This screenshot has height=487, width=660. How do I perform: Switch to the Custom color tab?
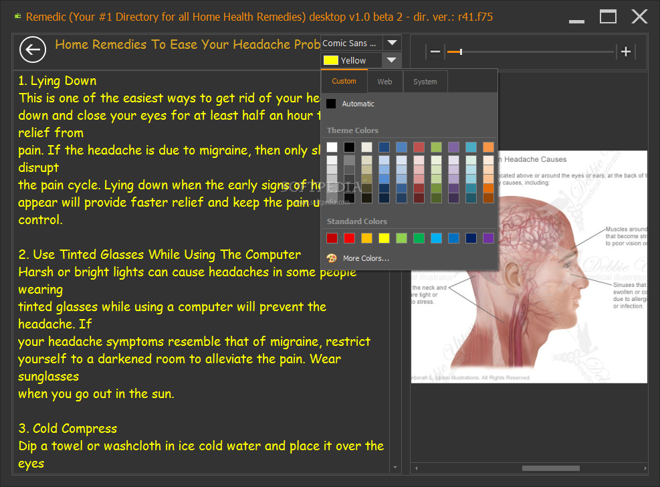[x=344, y=81]
